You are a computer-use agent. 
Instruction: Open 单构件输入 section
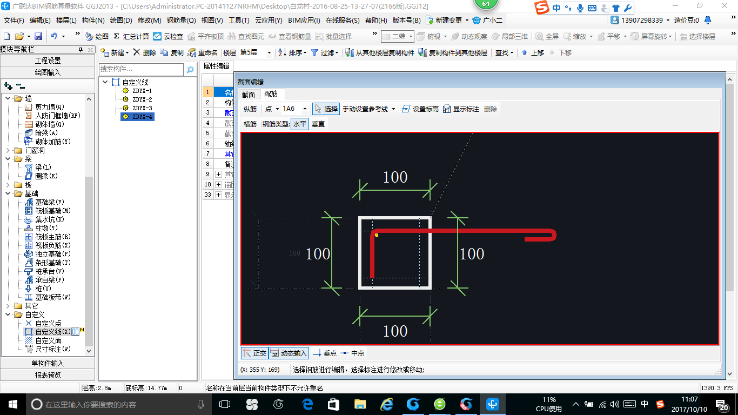click(x=48, y=364)
